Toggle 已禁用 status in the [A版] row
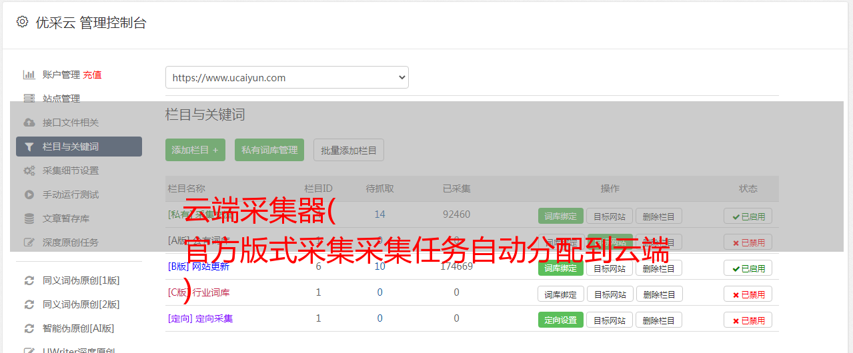The image size is (853, 353). [x=748, y=242]
